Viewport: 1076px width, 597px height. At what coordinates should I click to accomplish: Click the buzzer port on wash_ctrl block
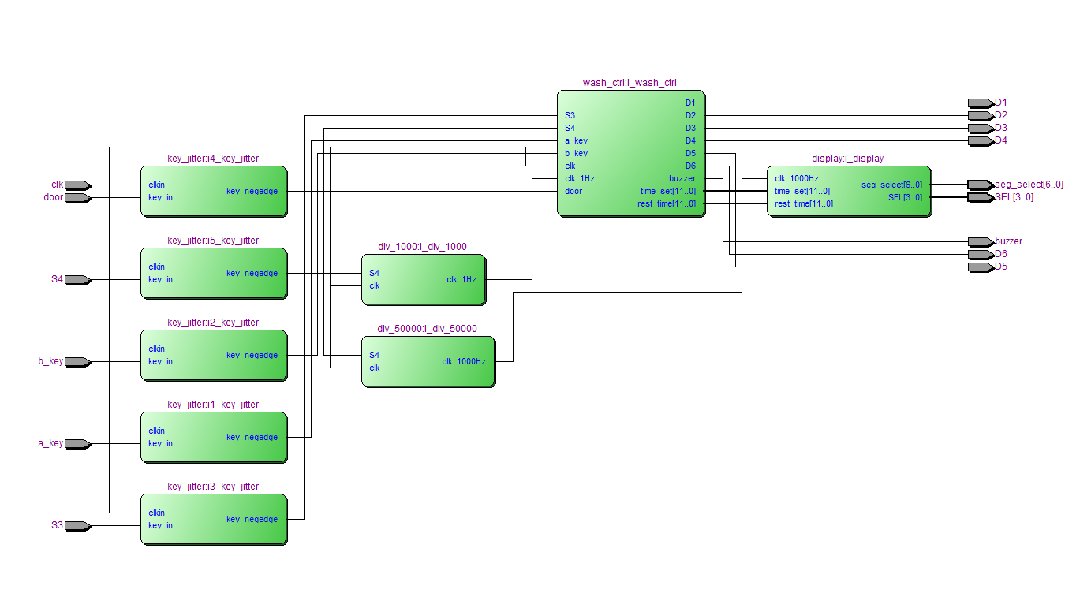[682, 179]
